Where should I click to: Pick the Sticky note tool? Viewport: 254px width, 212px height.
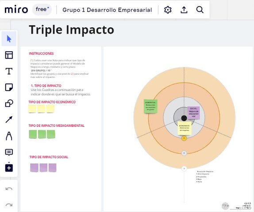[9, 87]
